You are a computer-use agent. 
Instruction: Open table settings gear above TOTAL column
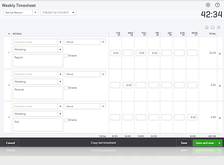tap(219, 28)
